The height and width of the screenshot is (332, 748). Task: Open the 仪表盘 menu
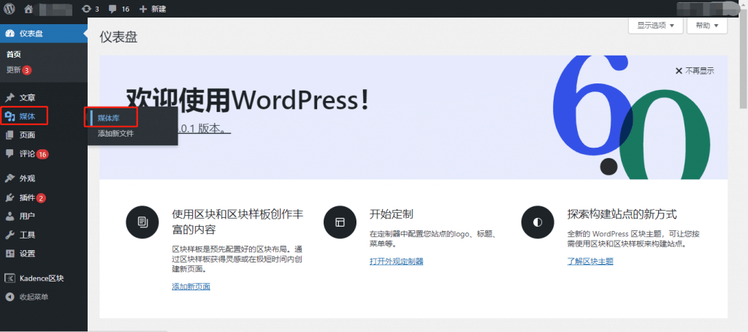coord(44,34)
